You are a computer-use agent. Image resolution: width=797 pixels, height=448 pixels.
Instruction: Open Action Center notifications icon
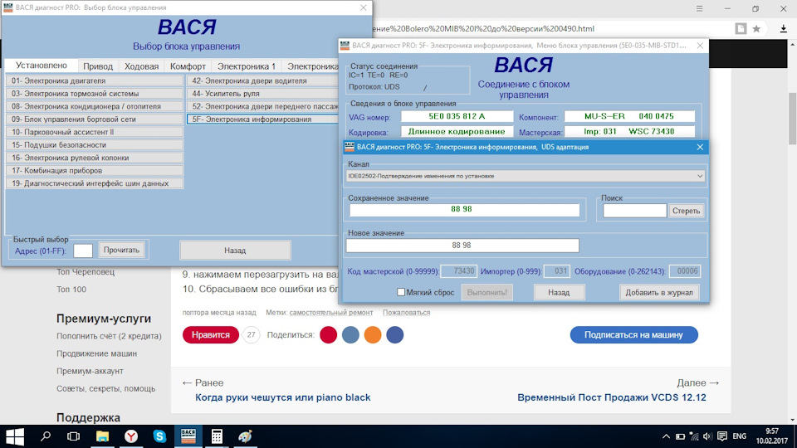tap(721, 436)
